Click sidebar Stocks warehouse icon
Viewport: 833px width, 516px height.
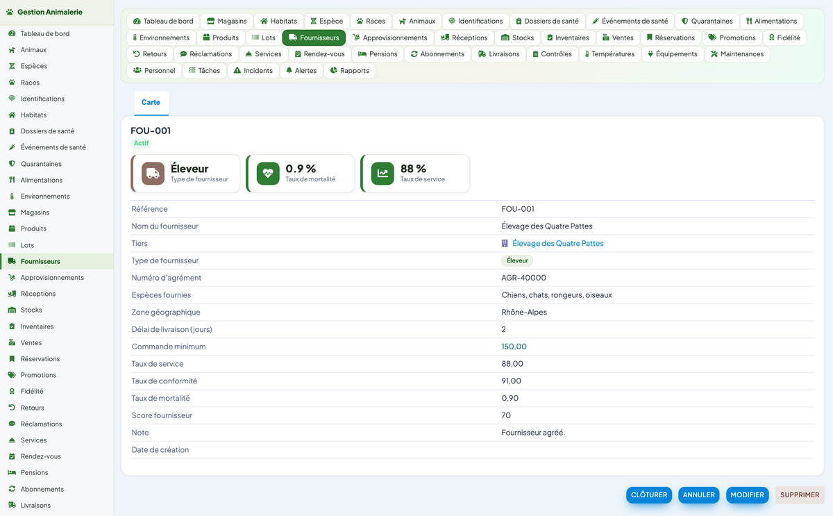12,310
